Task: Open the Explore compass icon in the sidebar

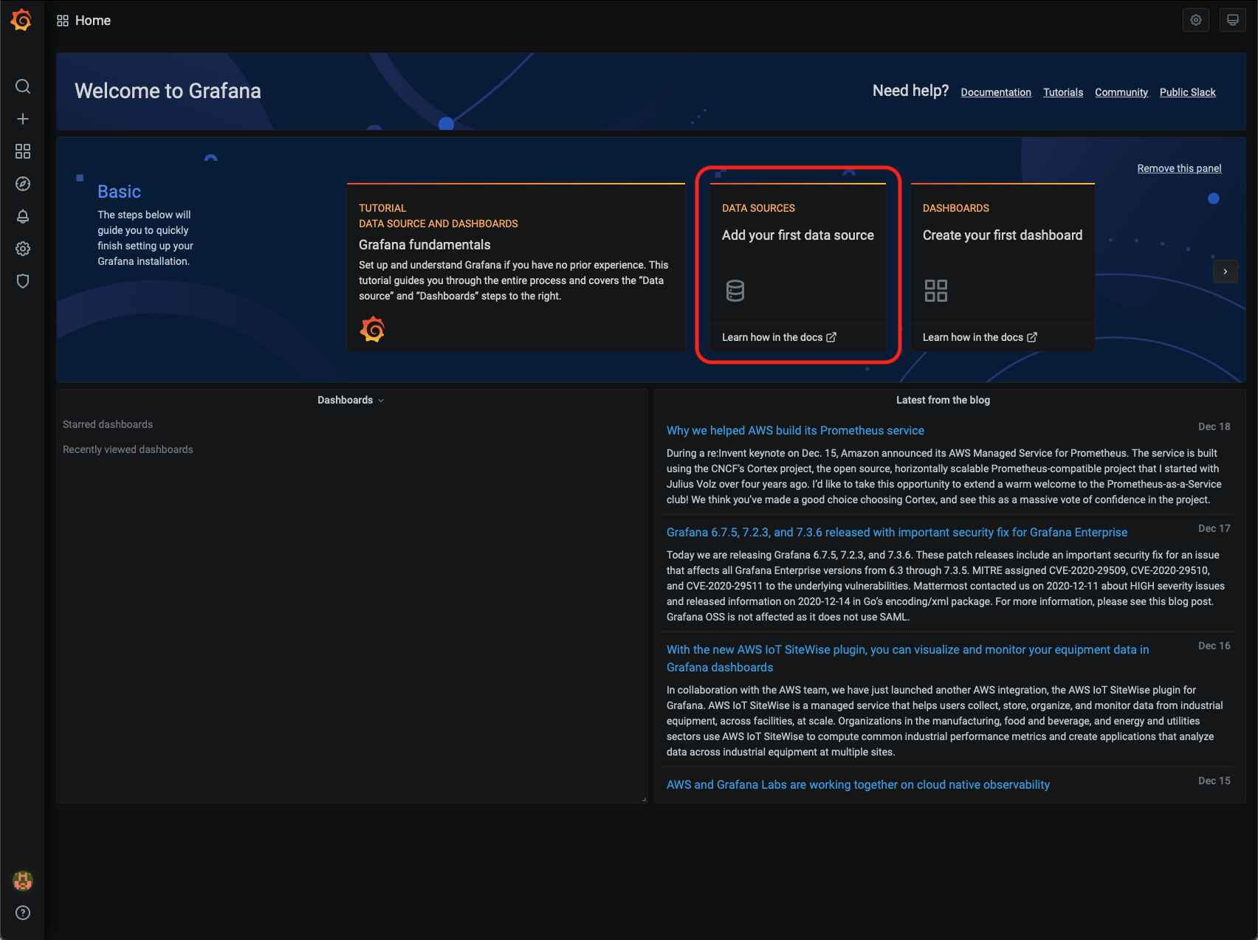Action: pos(23,184)
